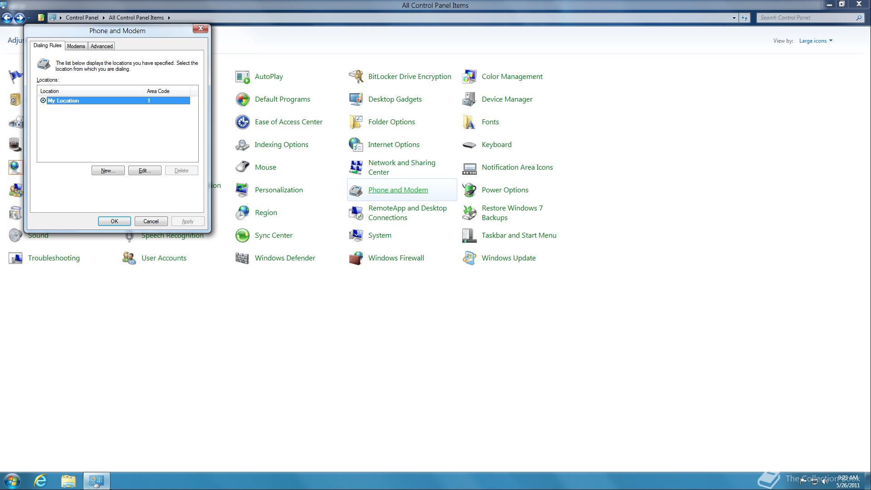Click Network and Sharing Center icon
Viewport: 871px width, 490px height.
point(356,167)
